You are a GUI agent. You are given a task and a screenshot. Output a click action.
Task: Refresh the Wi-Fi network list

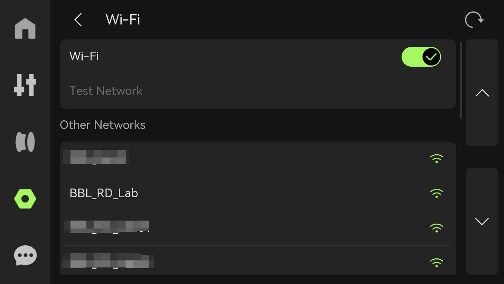tap(474, 20)
